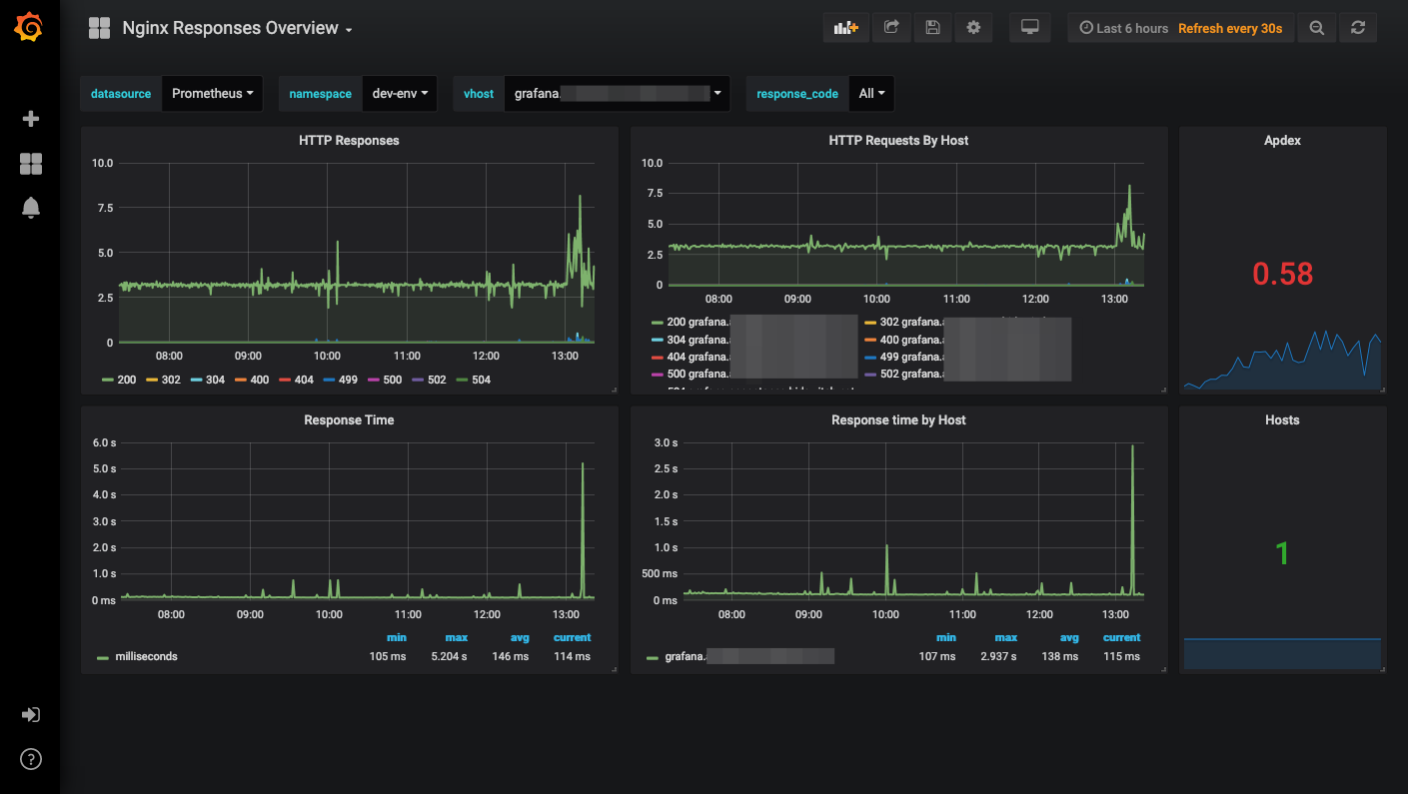Open the Alerting bell icon
The height and width of the screenshot is (794, 1408).
31,208
